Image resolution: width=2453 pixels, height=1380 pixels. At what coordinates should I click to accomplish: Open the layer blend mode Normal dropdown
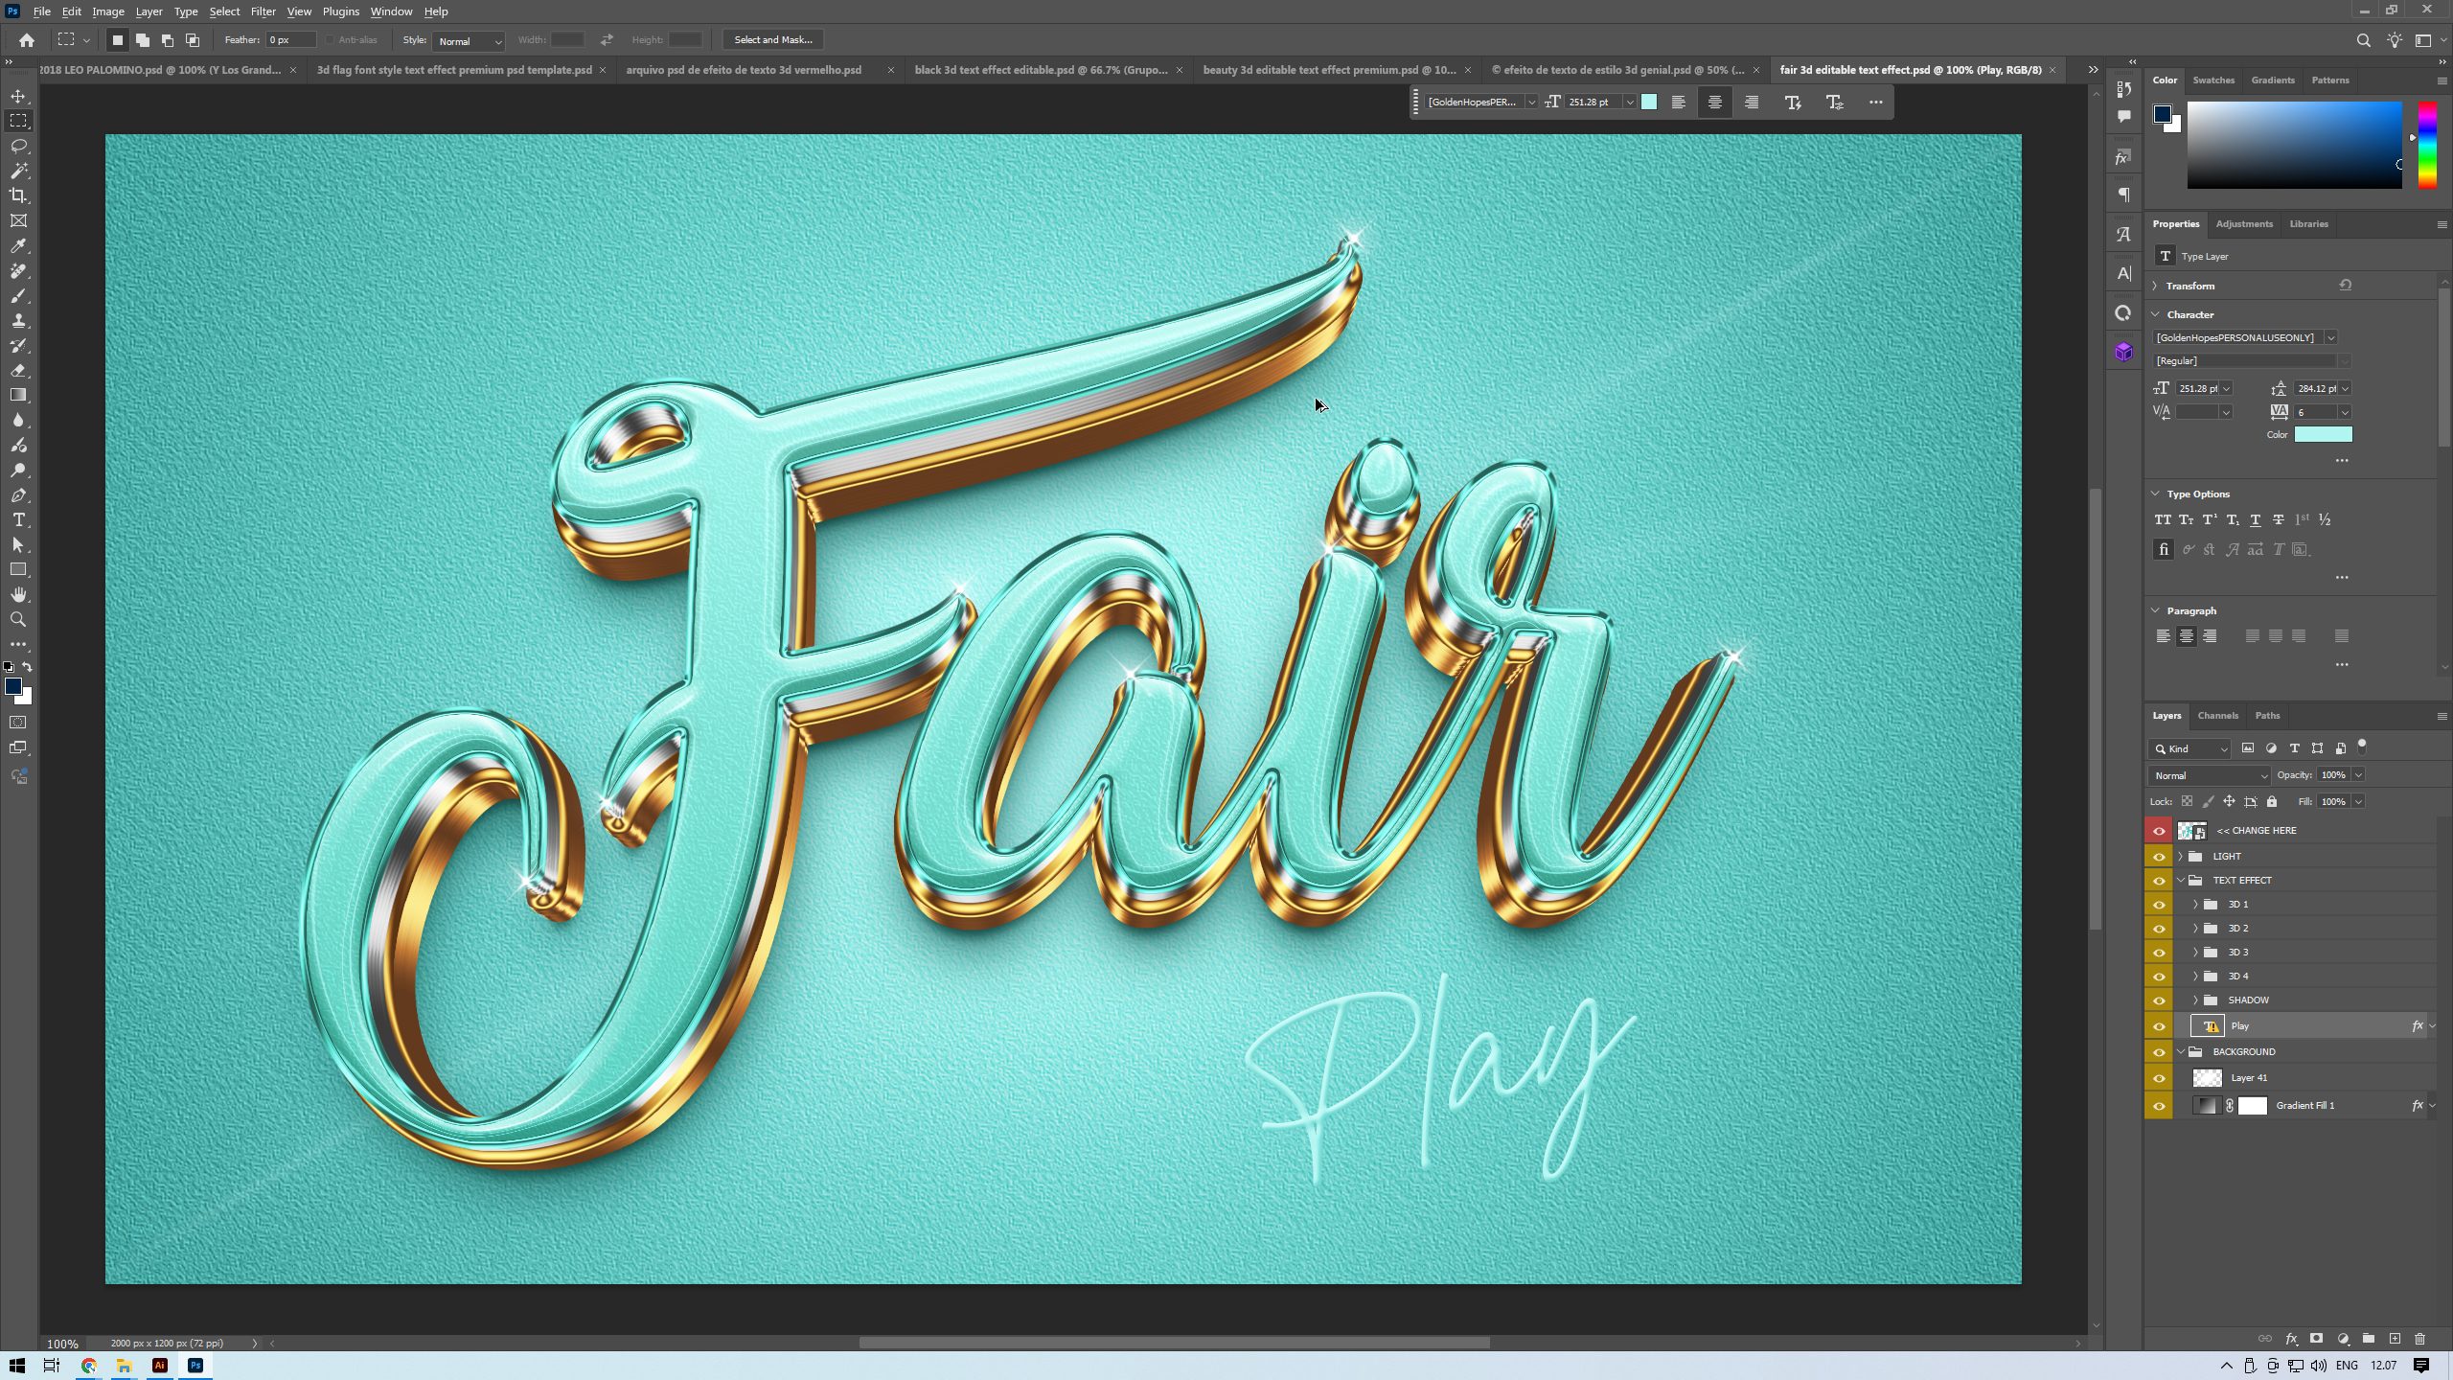point(2209,775)
